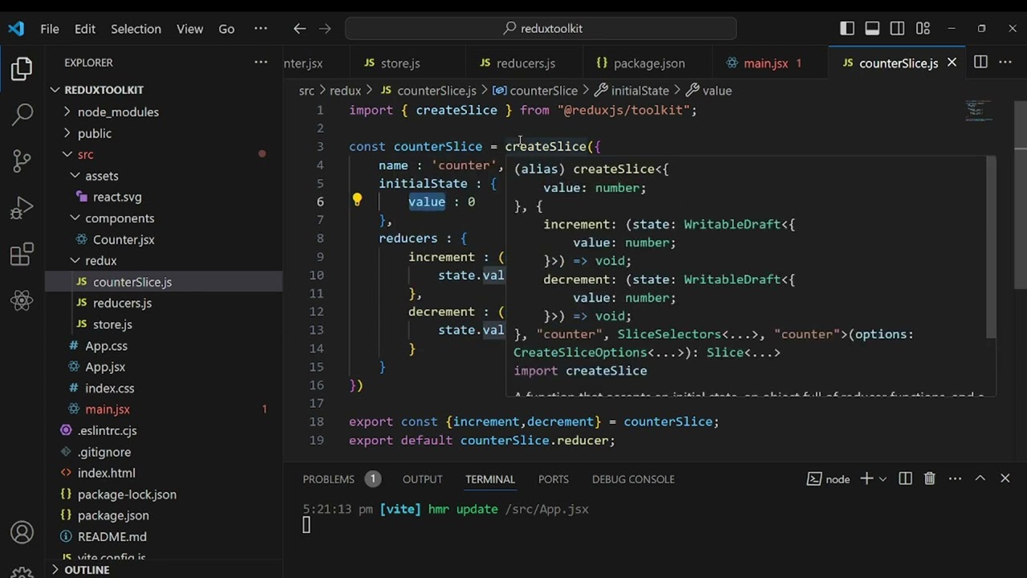
Task: Open react.svg in the explorer
Action: point(164,197)
